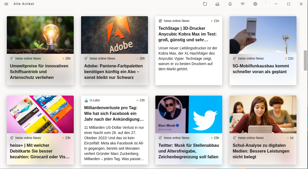Click the vertical scrollbar thumb
This screenshot has height=169, width=308.
click(305, 60)
